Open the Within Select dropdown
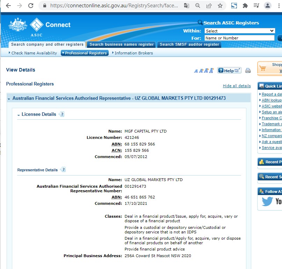Viewport: 282px width, 269px height. coord(239,31)
